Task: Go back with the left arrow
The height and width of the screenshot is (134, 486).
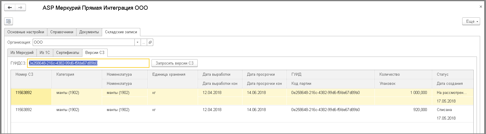Action: [x=9, y=8]
